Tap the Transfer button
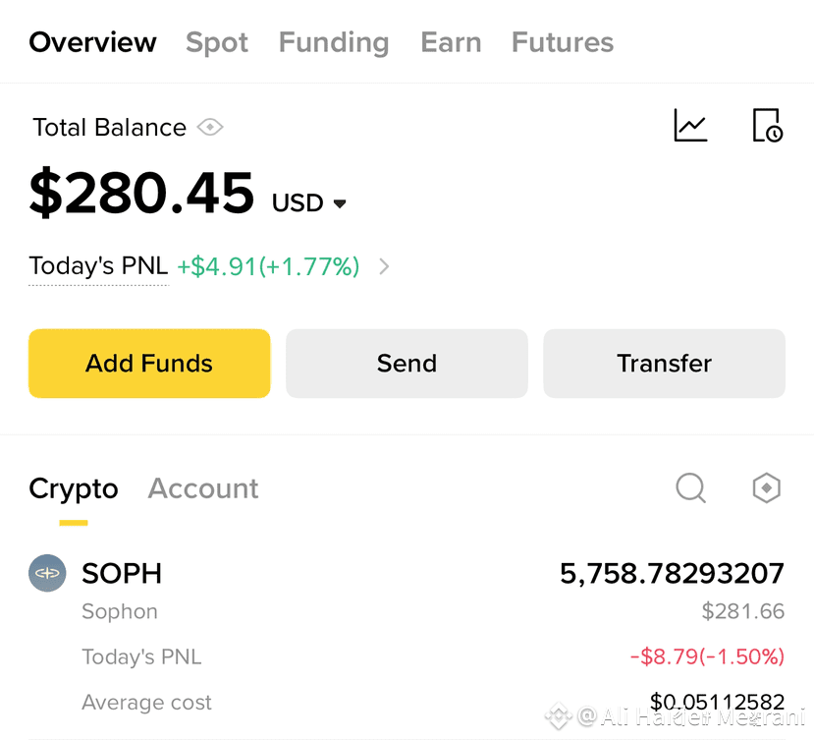 pos(665,364)
